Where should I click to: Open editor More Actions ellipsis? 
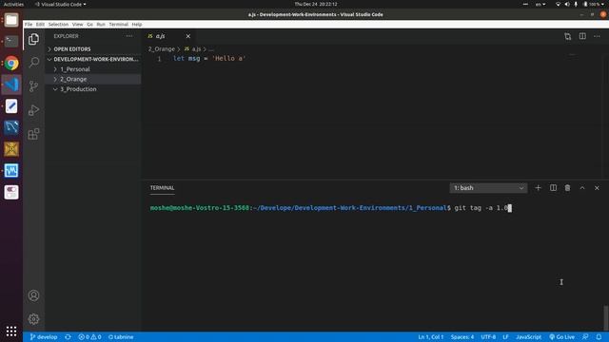(597, 36)
